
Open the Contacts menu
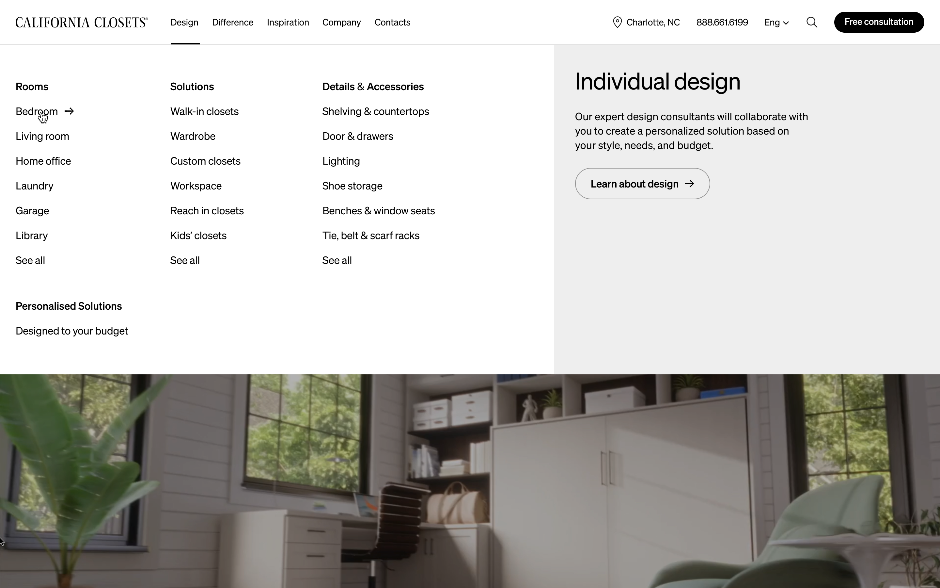click(392, 22)
